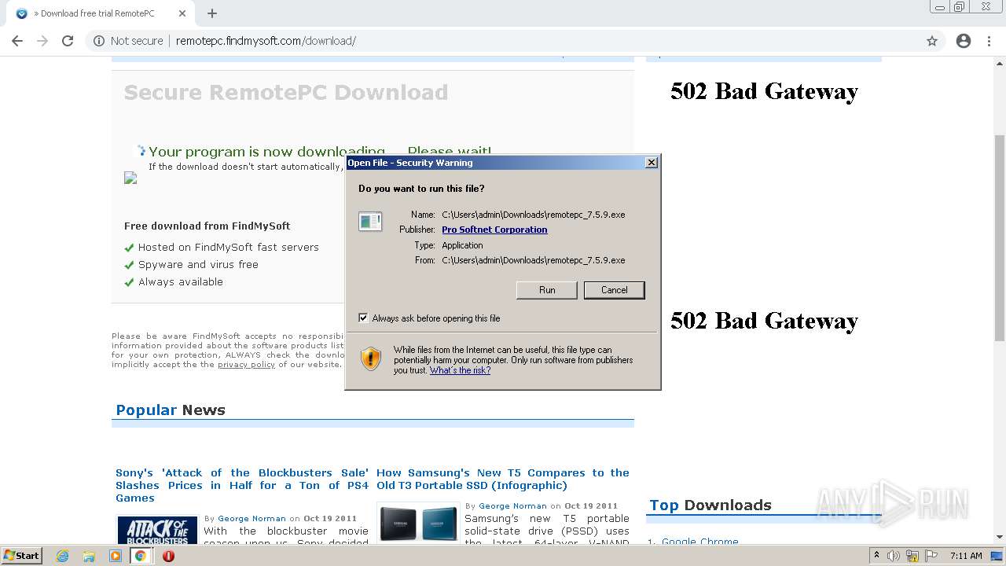Uncheck Always ask before opening this file
Image resolution: width=1006 pixels, height=566 pixels.
tap(363, 318)
